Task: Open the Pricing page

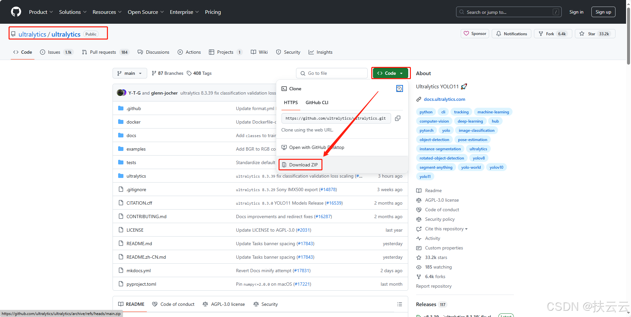Action: point(213,12)
